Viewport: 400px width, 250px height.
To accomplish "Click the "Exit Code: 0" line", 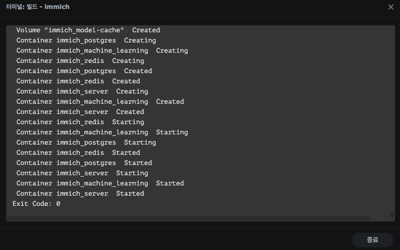I will [36, 203].
